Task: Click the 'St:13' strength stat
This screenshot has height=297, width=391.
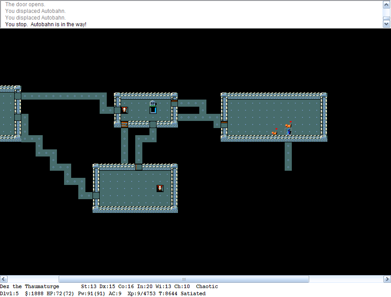Action: coord(89,286)
